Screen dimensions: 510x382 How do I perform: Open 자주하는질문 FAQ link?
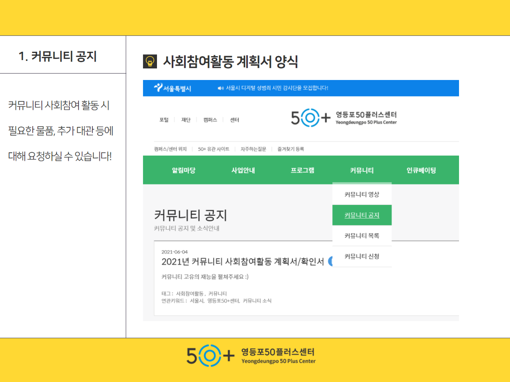coord(253,149)
